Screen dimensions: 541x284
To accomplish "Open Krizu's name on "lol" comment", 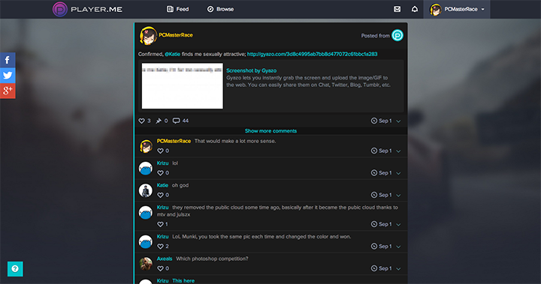I will pos(162,163).
